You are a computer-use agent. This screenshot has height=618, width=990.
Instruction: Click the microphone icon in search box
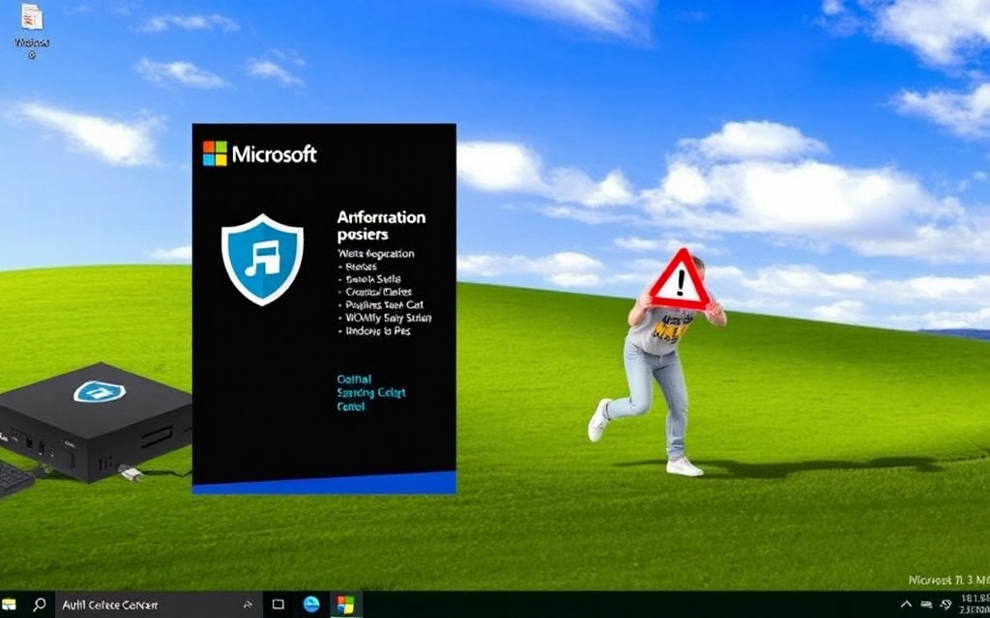[x=248, y=604]
